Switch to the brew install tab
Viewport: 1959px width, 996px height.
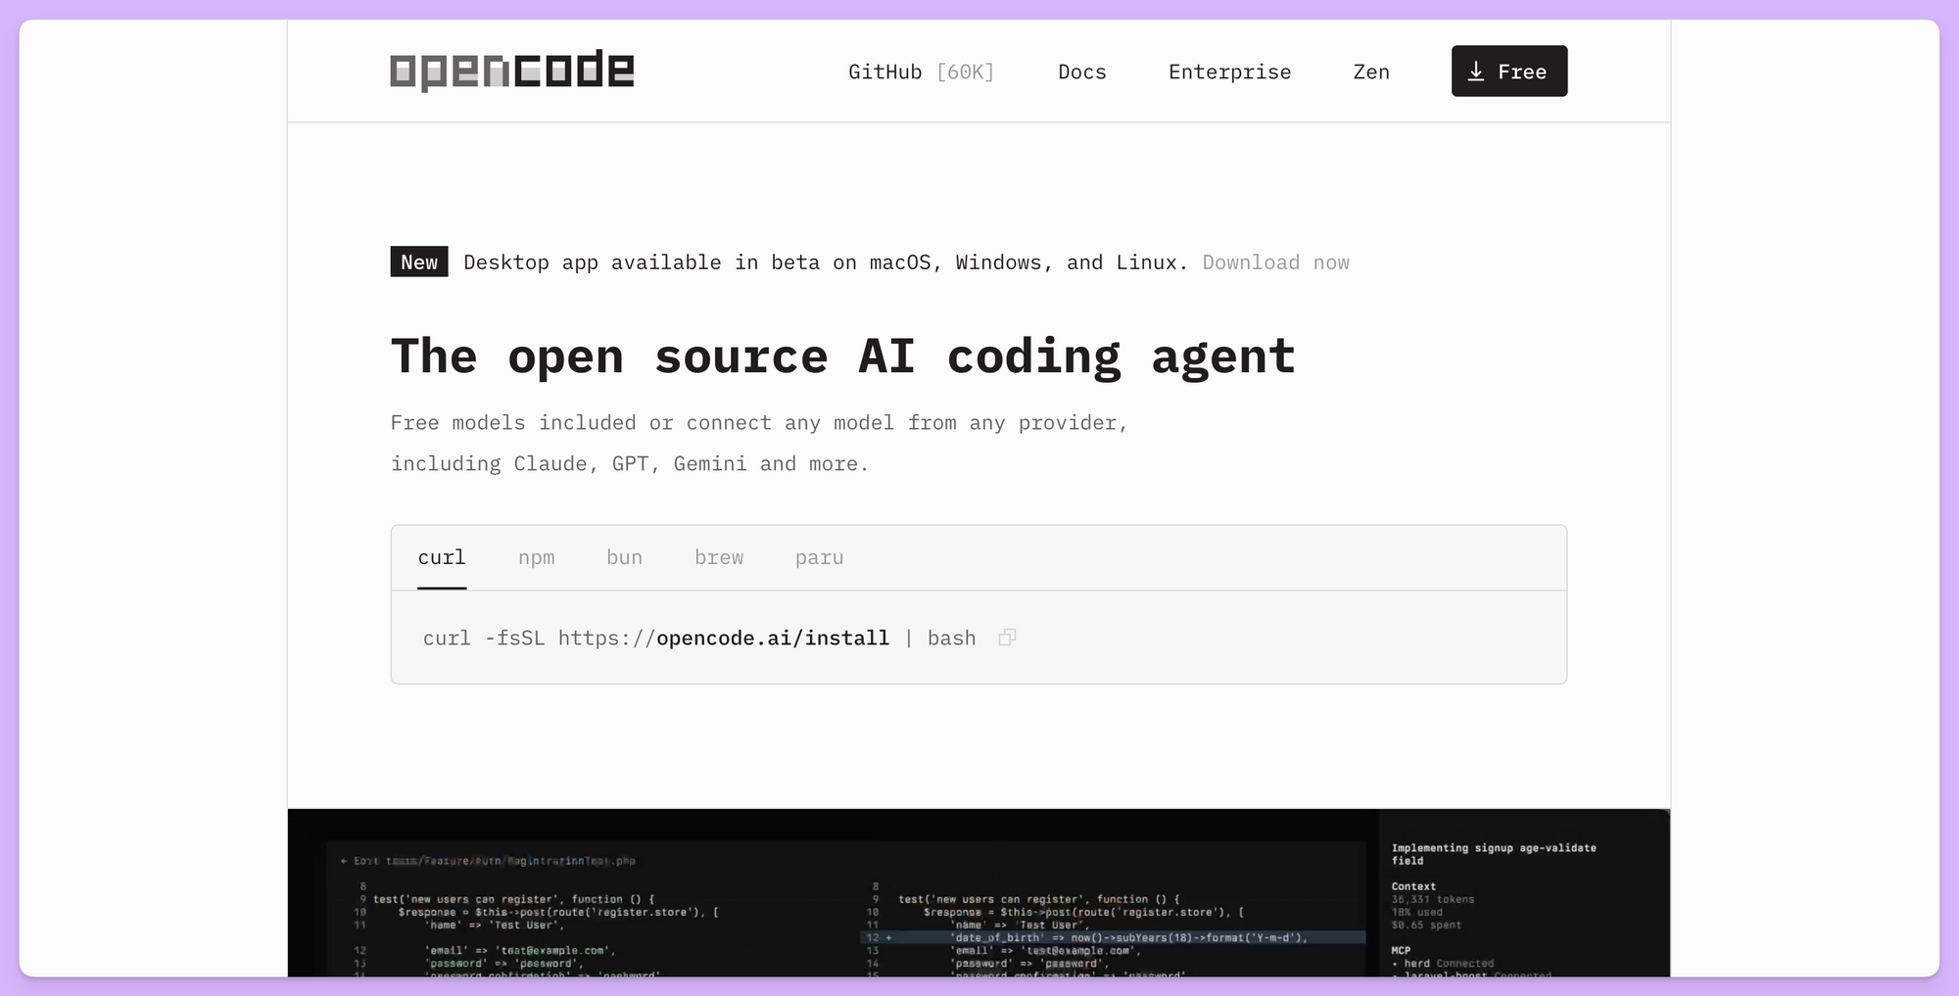[x=719, y=556]
